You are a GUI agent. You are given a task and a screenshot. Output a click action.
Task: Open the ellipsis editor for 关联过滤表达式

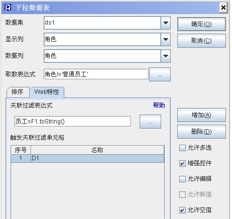point(150,122)
